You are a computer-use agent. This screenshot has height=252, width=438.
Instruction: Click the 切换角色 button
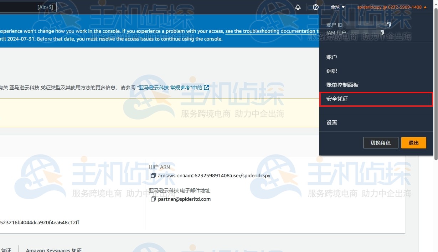(x=381, y=143)
